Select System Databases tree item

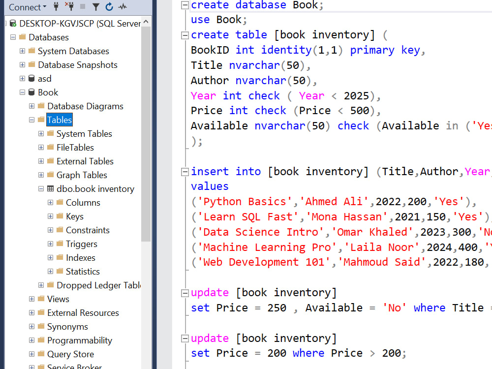pyautogui.click(x=73, y=51)
